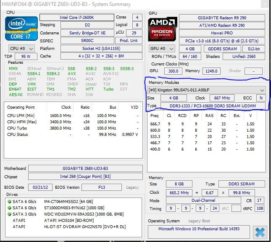The image size is (271, 242).
Task: Click the Dual-Channel mode field
Action: pyautogui.click(x=203, y=200)
